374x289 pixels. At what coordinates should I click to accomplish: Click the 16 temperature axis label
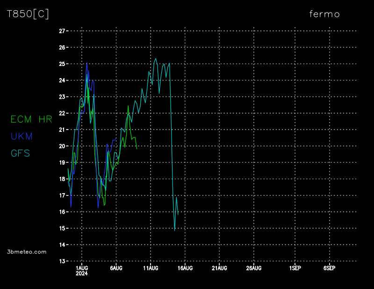coord(62,212)
